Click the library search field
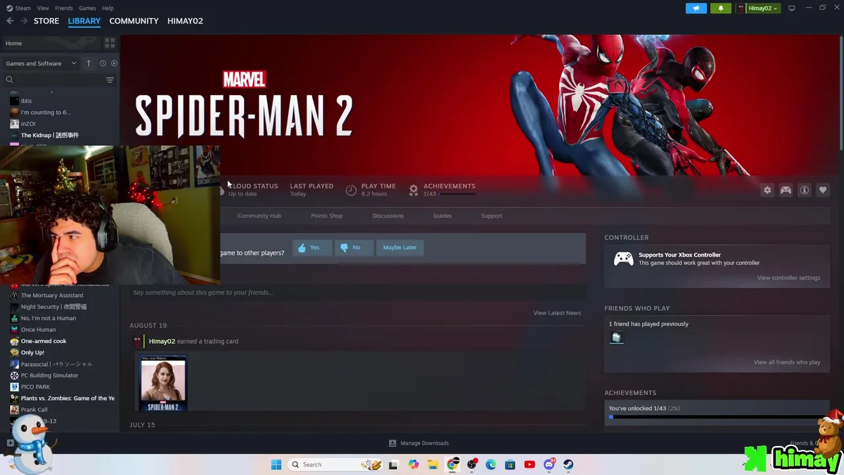 [x=55, y=80]
